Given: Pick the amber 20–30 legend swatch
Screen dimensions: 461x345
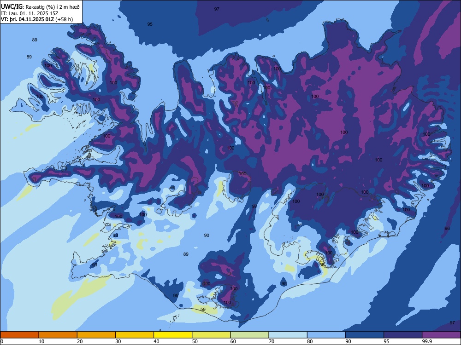Looking at the screenshot, I should [x=96, y=335].
